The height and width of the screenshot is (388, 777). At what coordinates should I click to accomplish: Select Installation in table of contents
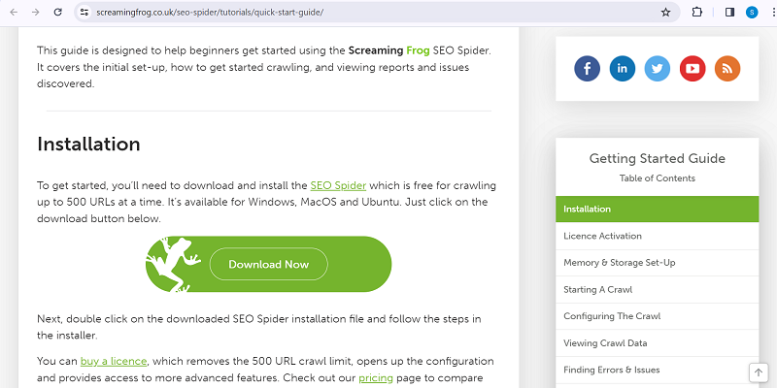(657, 209)
